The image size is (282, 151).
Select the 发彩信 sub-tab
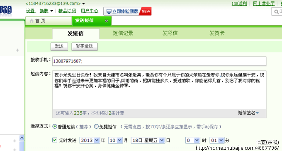pos(170,33)
